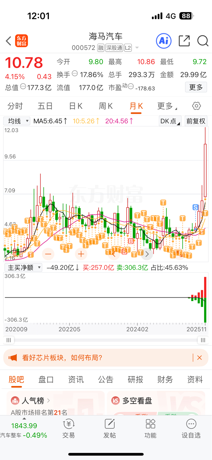Open the 盘口 tab
This screenshot has width=212, height=460.
click(46, 379)
